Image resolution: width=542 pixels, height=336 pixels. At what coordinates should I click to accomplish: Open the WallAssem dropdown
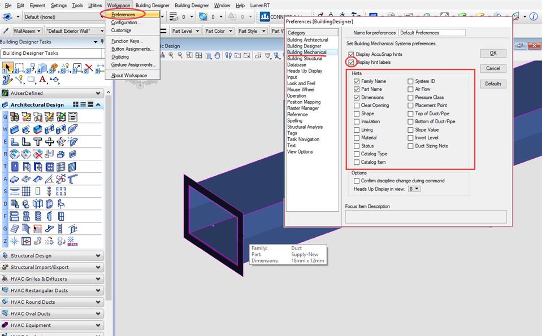pos(27,31)
